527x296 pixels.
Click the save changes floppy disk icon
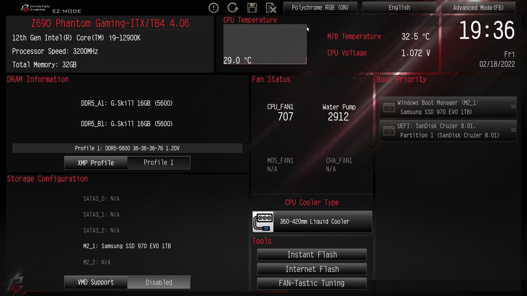pos(252,7)
